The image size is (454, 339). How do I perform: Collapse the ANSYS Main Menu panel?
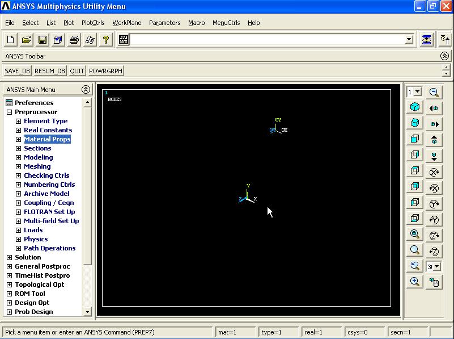[86, 89]
